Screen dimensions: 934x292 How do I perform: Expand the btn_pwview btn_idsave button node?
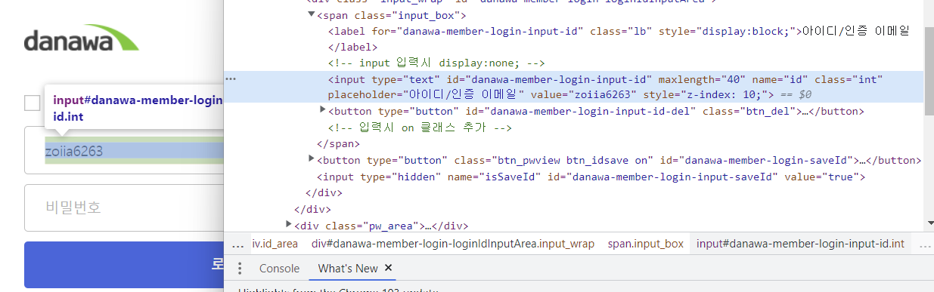click(312, 159)
